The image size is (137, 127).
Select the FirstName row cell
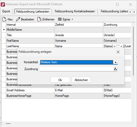click(30, 41)
